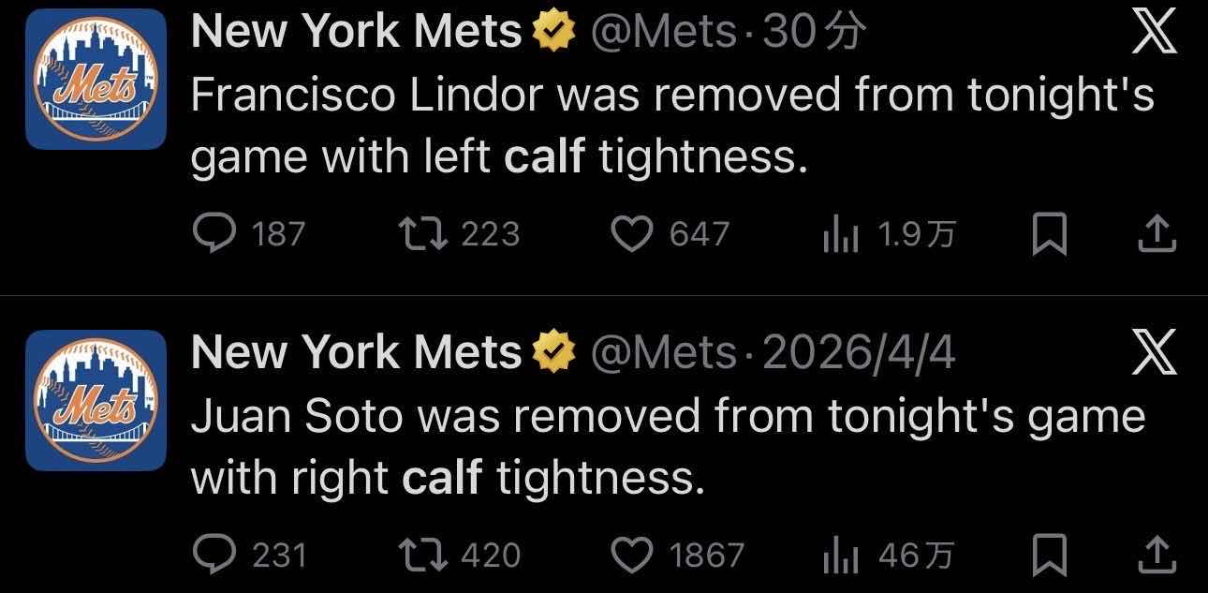The image size is (1208, 593).
Task: Reply to the Juan Soto tweet
Action: [214, 556]
